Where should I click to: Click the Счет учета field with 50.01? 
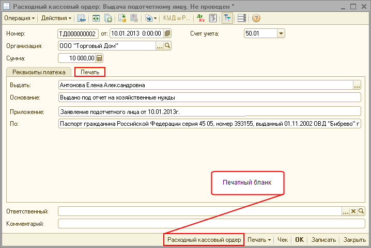(260, 34)
